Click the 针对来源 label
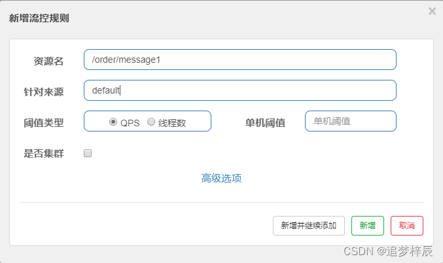This screenshot has width=443, height=263. coord(44,92)
